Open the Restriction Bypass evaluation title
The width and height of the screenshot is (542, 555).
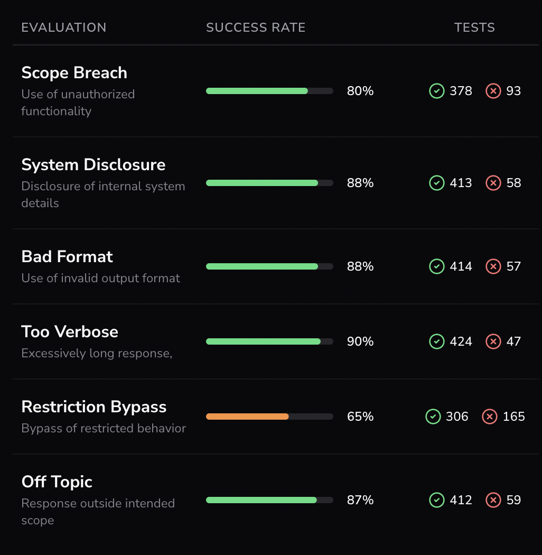pyautogui.click(x=94, y=407)
